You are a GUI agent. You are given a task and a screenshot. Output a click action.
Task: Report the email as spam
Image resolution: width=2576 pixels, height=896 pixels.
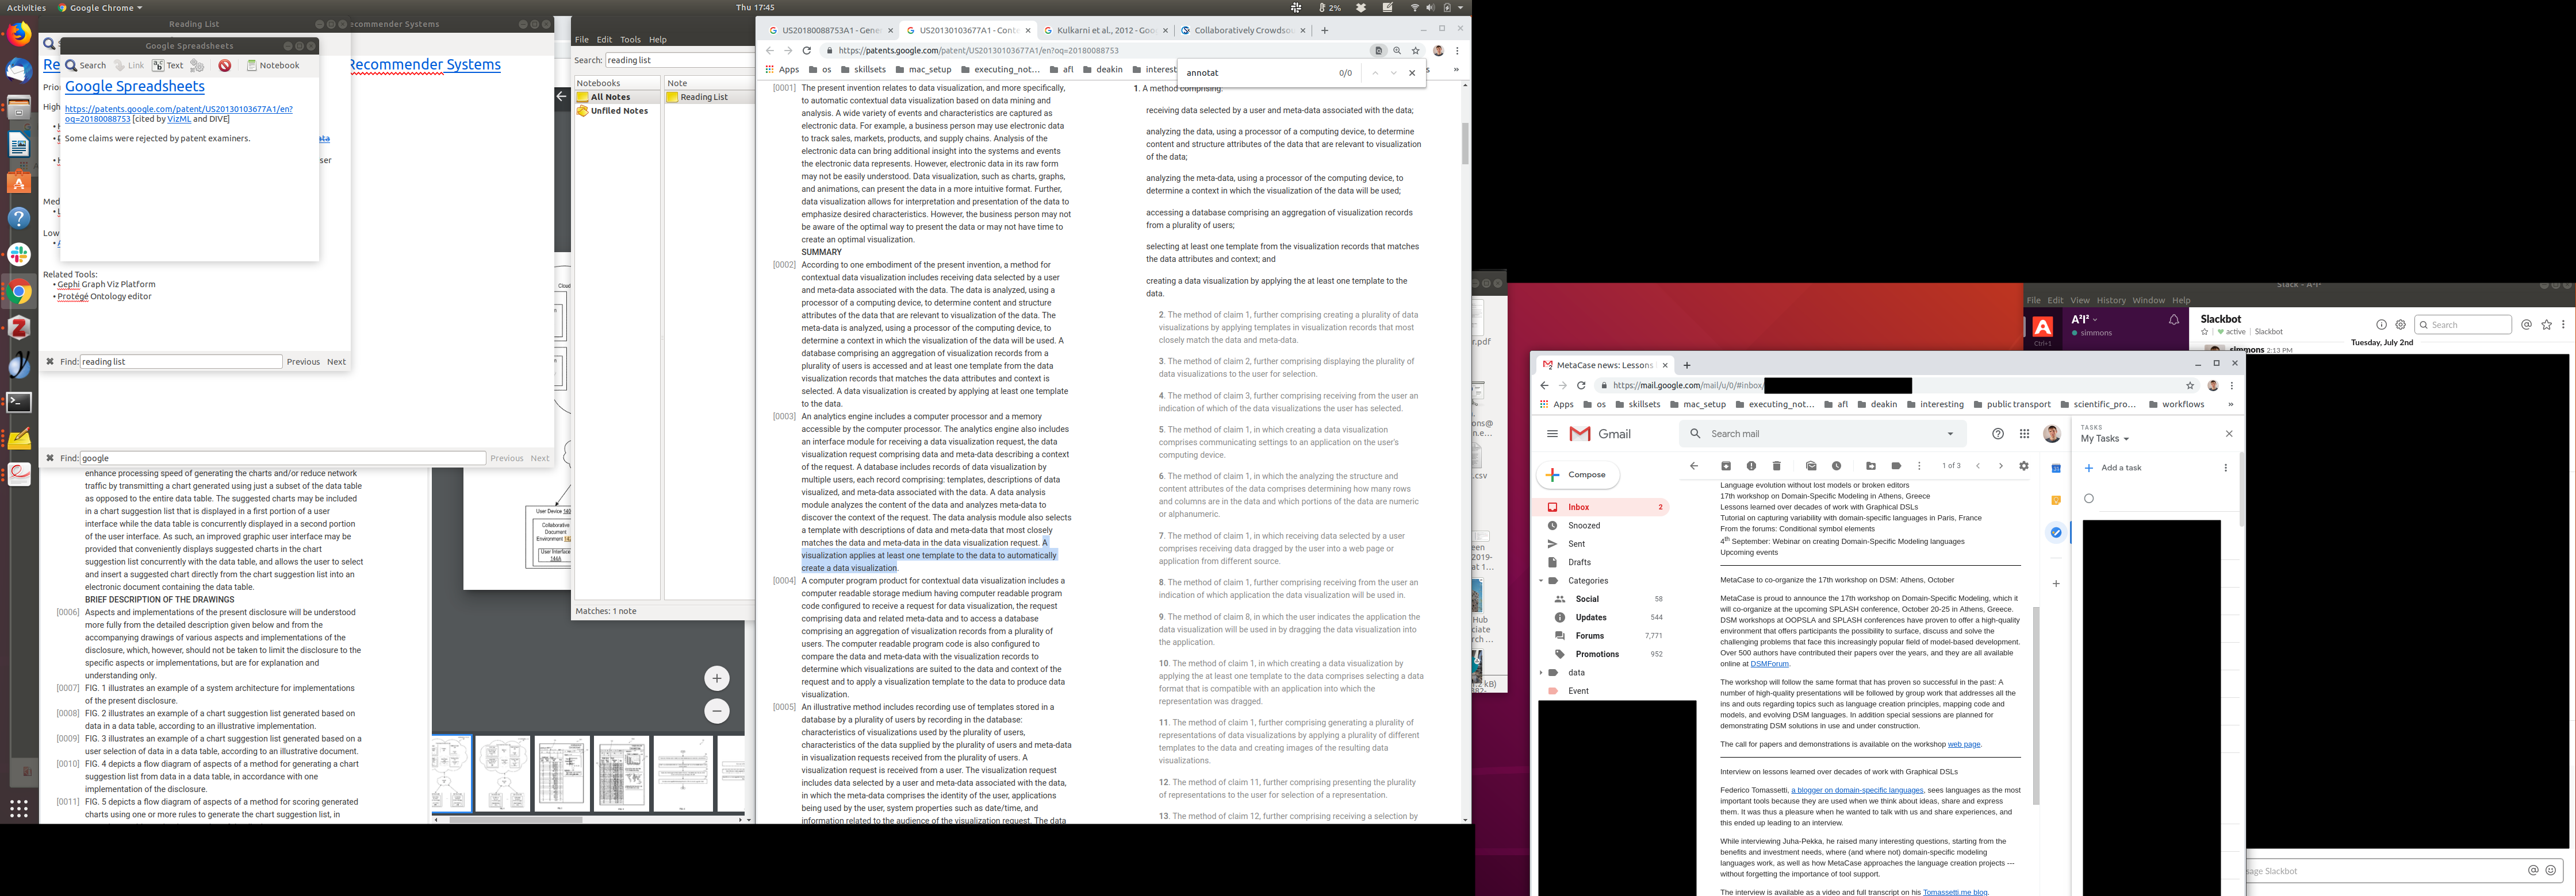pyautogui.click(x=1751, y=466)
